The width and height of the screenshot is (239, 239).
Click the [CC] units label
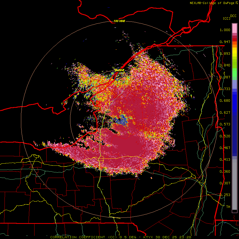click(227, 18)
